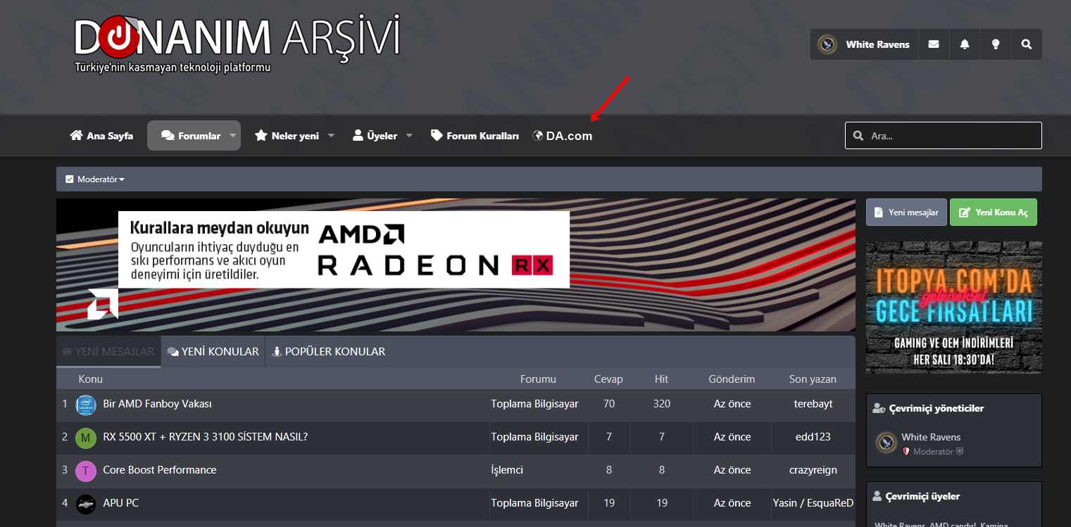Click White Ravens avatar in online staff list
The width and height of the screenshot is (1071, 527).
(886, 443)
